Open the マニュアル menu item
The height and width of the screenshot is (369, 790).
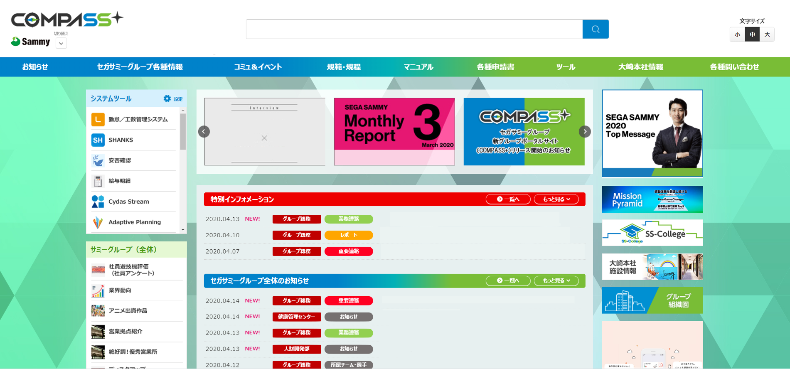pyautogui.click(x=418, y=67)
